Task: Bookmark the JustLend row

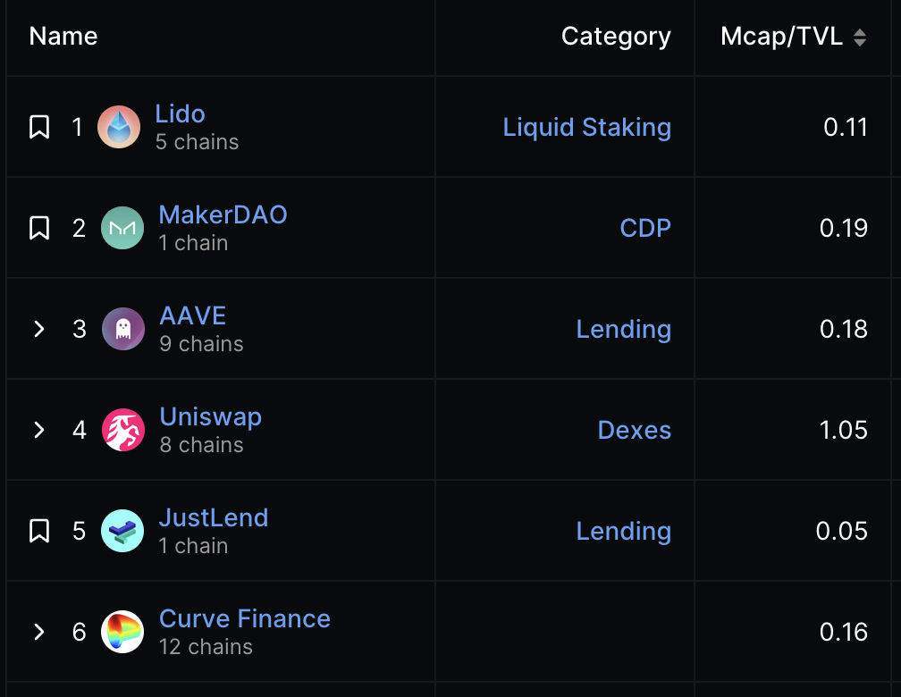Action: [39, 531]
